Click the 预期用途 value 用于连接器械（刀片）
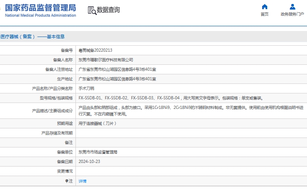Image resolution: width=307 pixels, height=190 pixels. pos(98,123)
